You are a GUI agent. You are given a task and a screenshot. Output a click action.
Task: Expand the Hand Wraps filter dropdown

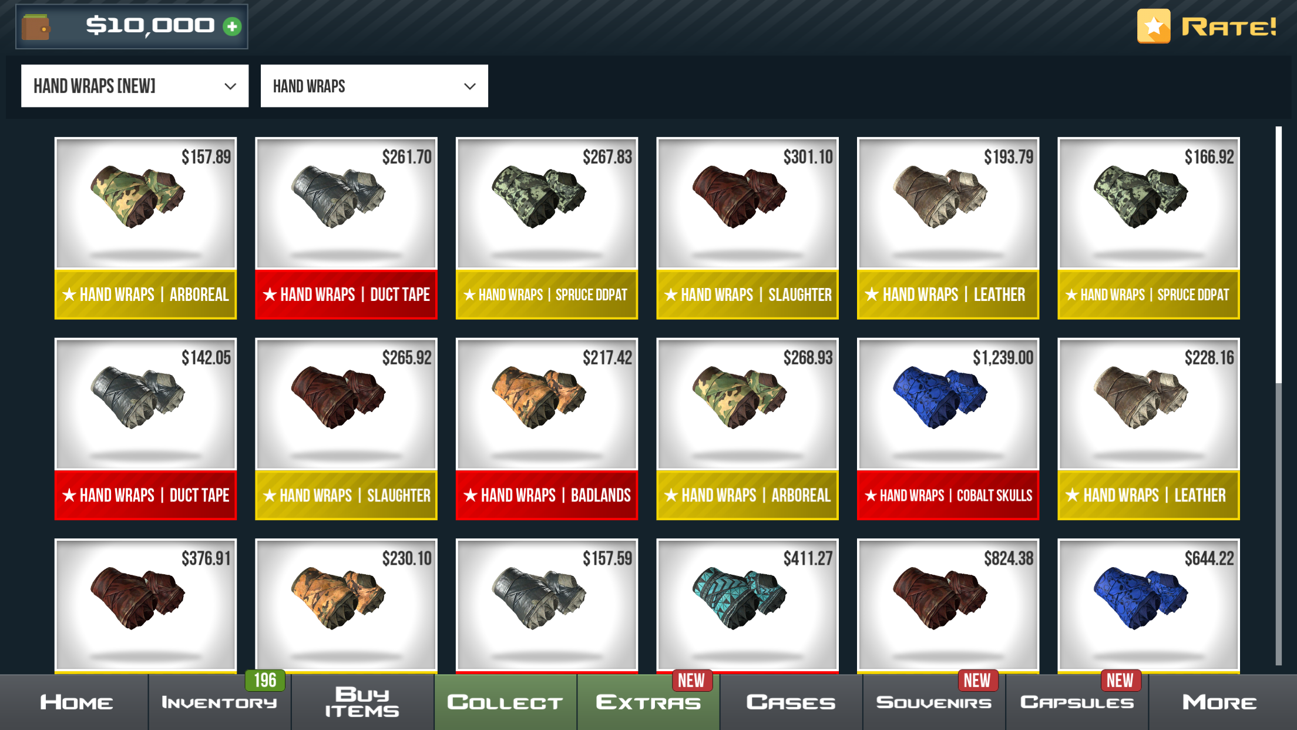click(x=374, y=86)
